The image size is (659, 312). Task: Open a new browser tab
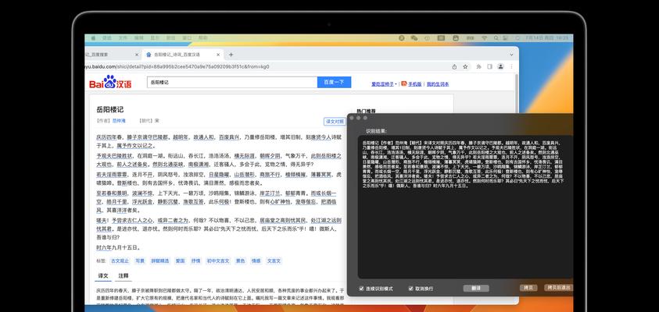coord(231,55)
